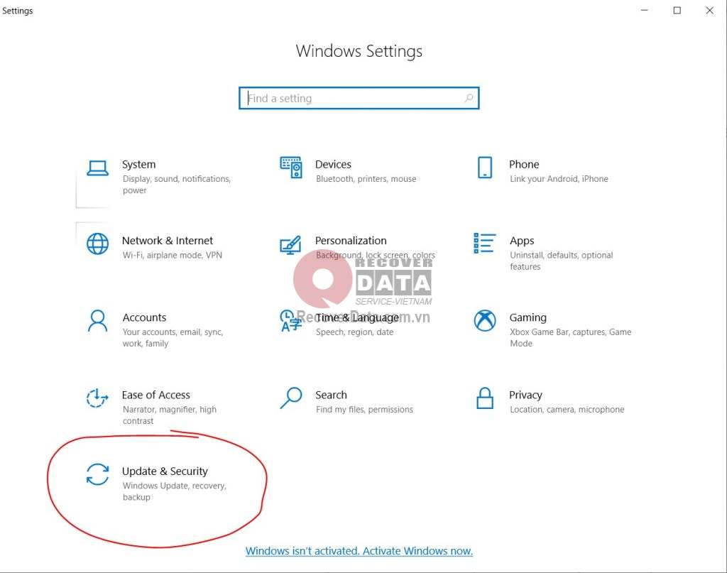Screen dimensions: 727x573
Task: Click 'Speech, region, date' text
Action: [x=355, y=332]
